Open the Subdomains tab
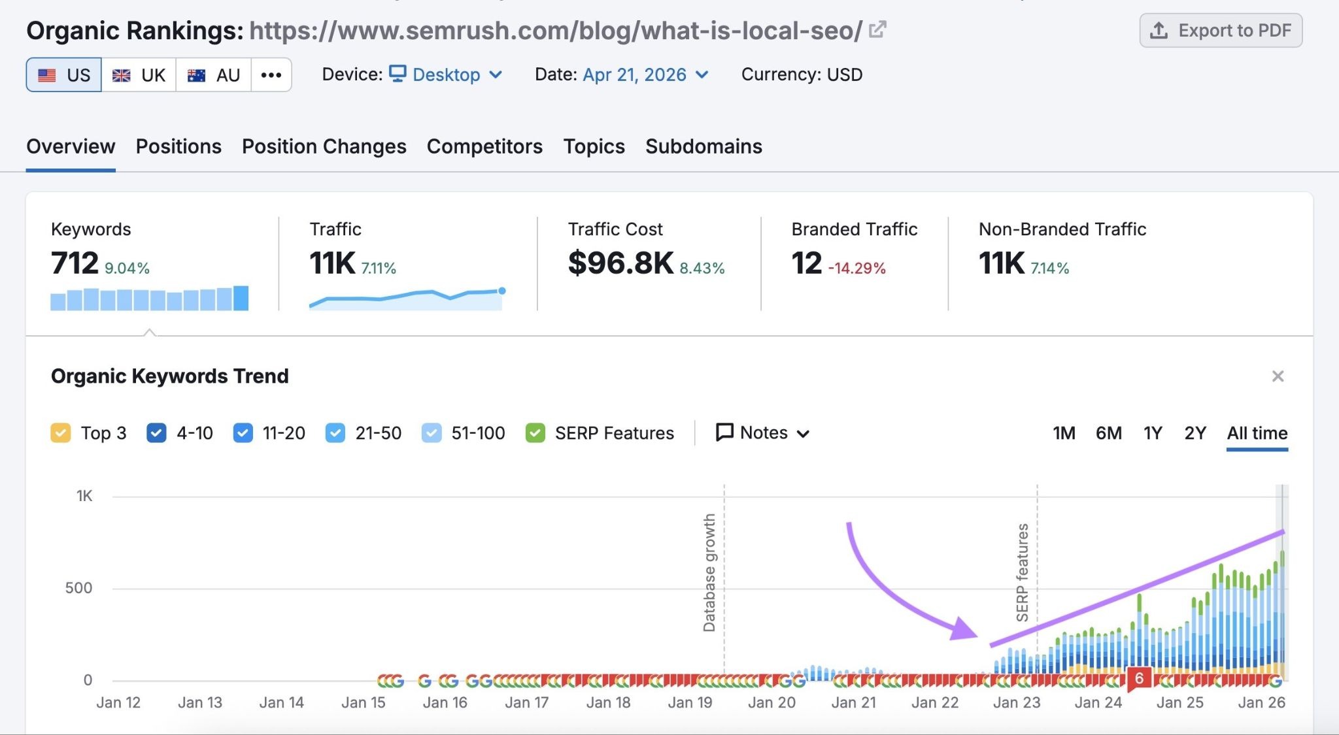The width and height of the screenshot is (1339, 735). [703, 146]
